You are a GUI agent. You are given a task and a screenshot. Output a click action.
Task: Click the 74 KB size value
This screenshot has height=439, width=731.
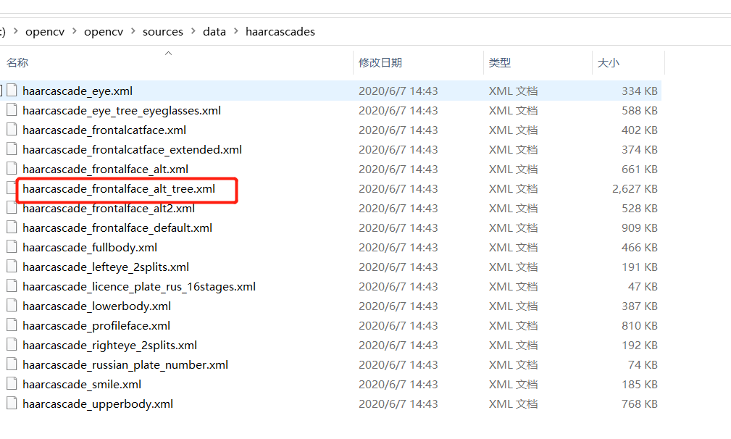tap(643, 365)
